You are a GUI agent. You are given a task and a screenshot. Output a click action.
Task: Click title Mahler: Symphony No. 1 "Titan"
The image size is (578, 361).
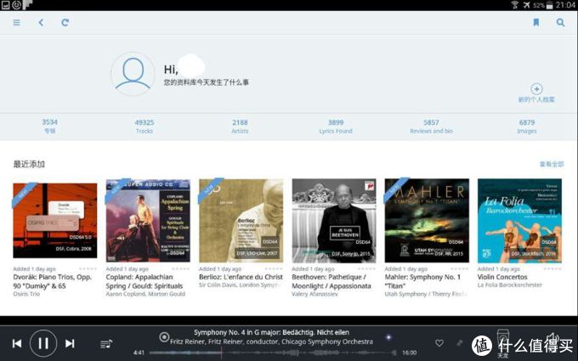click(422, 281)
